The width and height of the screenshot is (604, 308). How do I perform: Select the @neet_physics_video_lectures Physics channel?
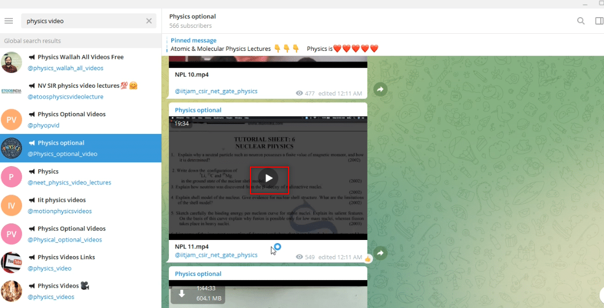pos(80,177)
